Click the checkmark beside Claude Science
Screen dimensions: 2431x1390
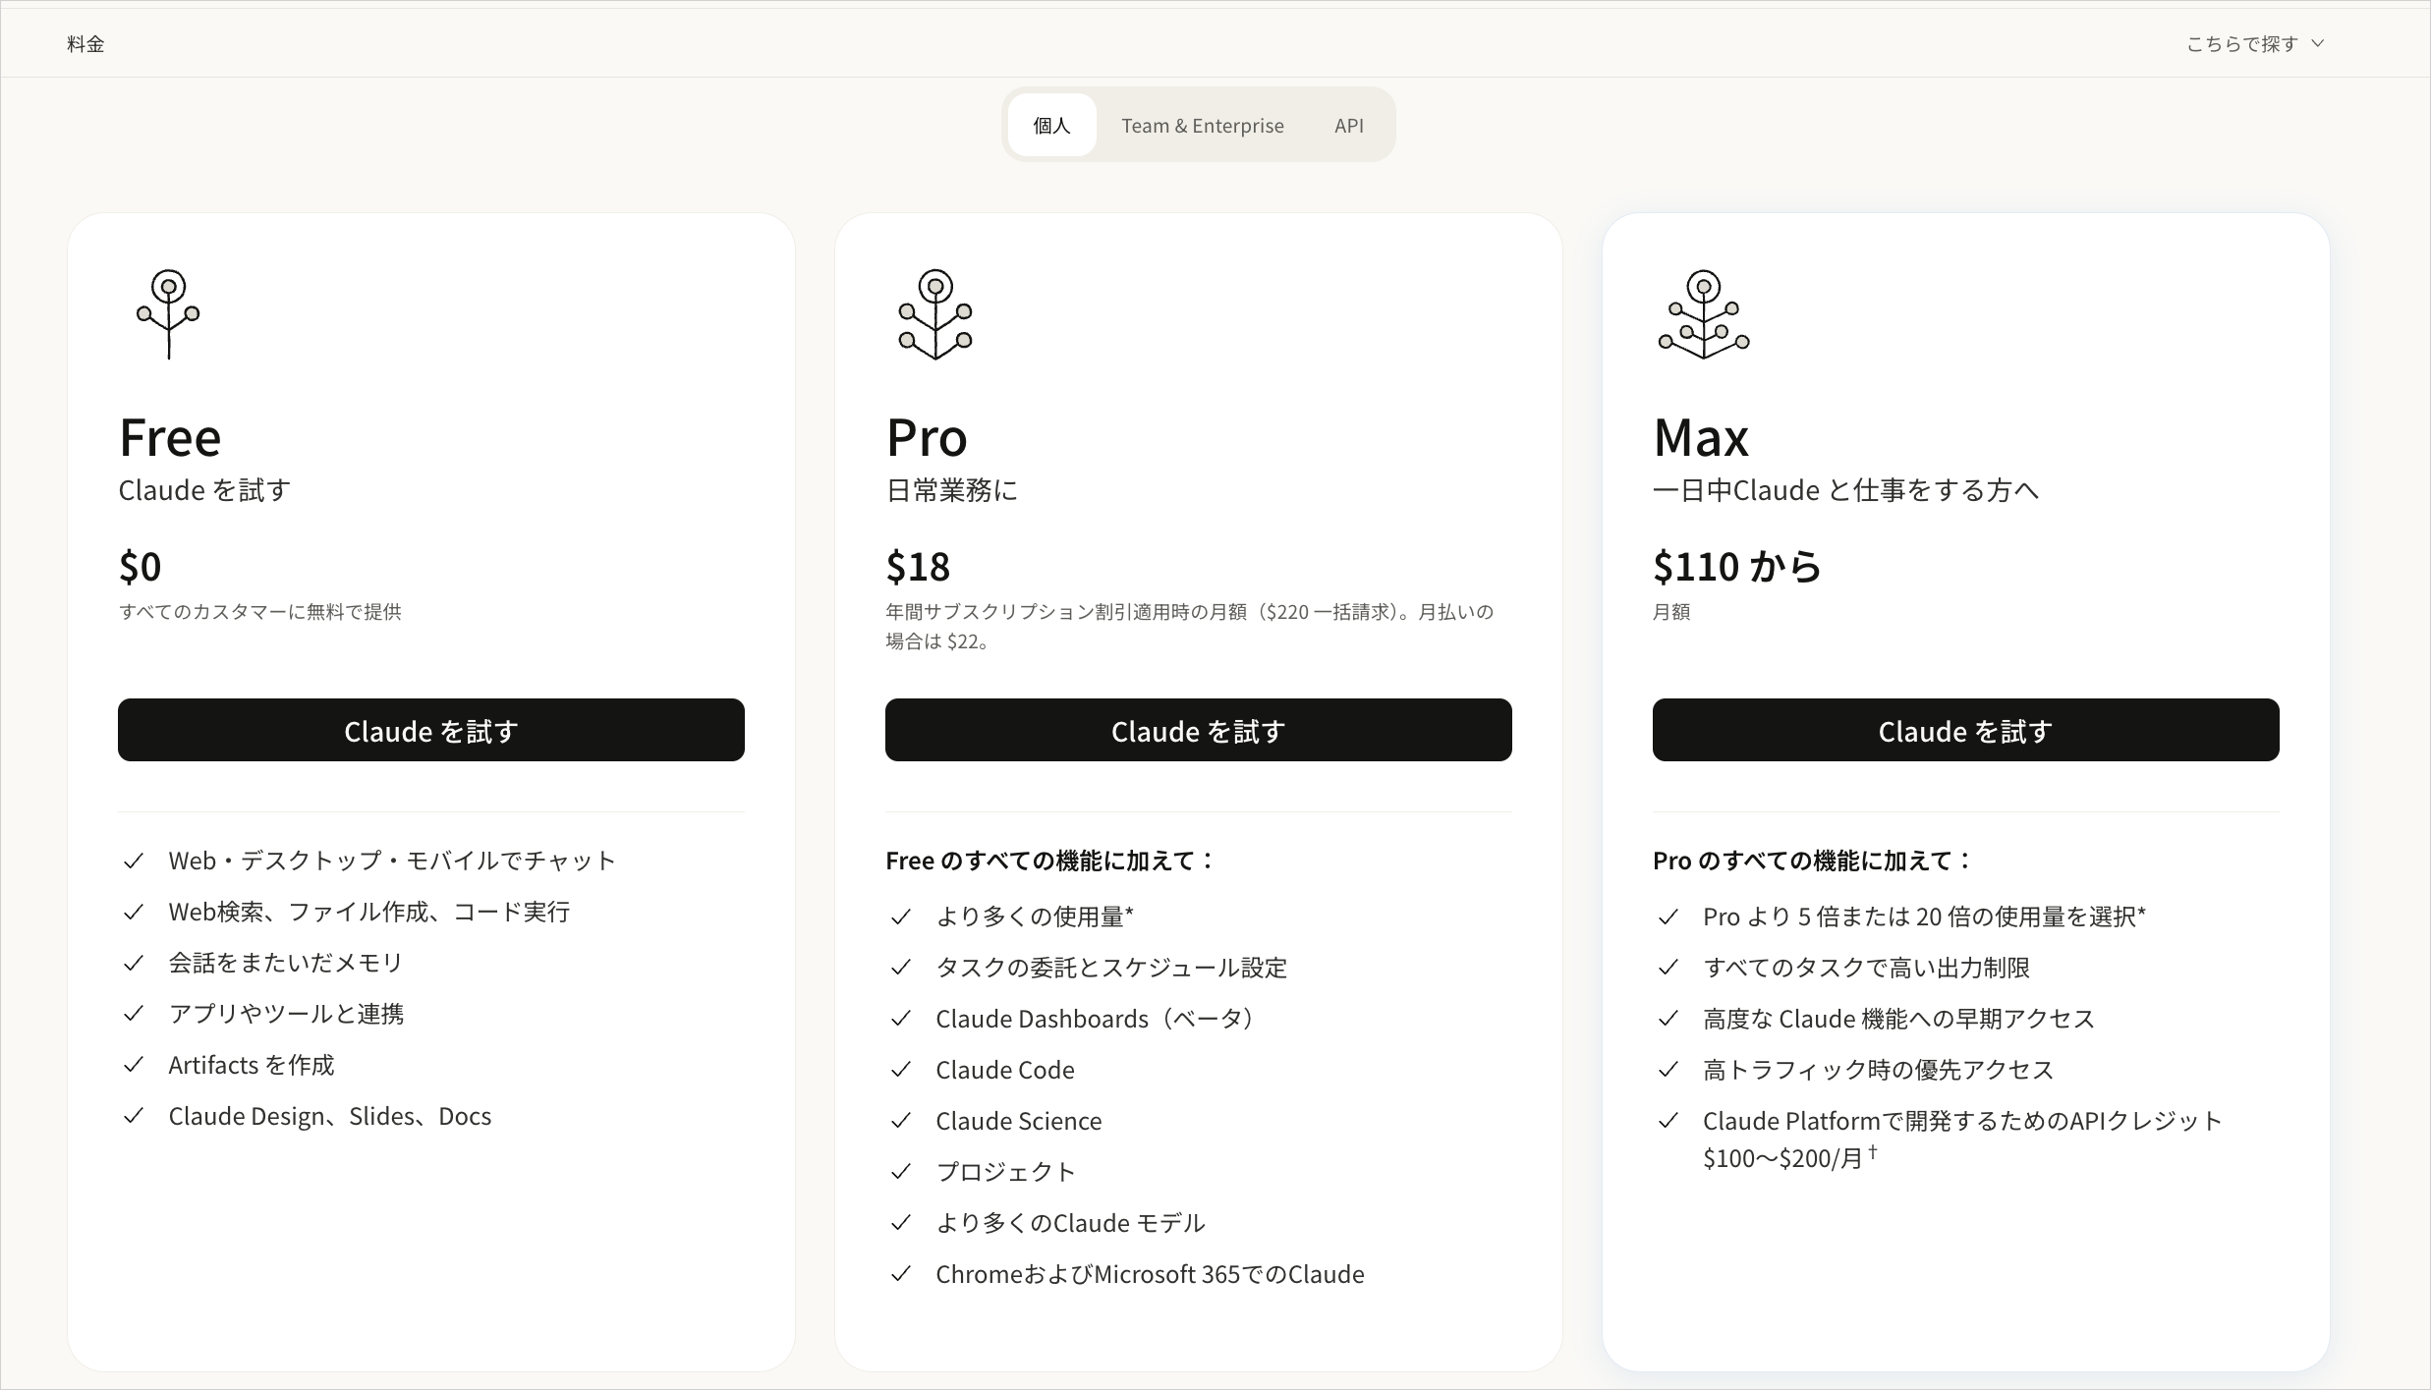pos(901,1121)
